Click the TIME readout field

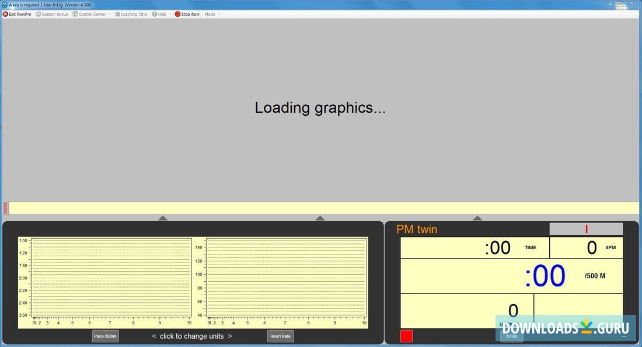click(x=475, y=247)
